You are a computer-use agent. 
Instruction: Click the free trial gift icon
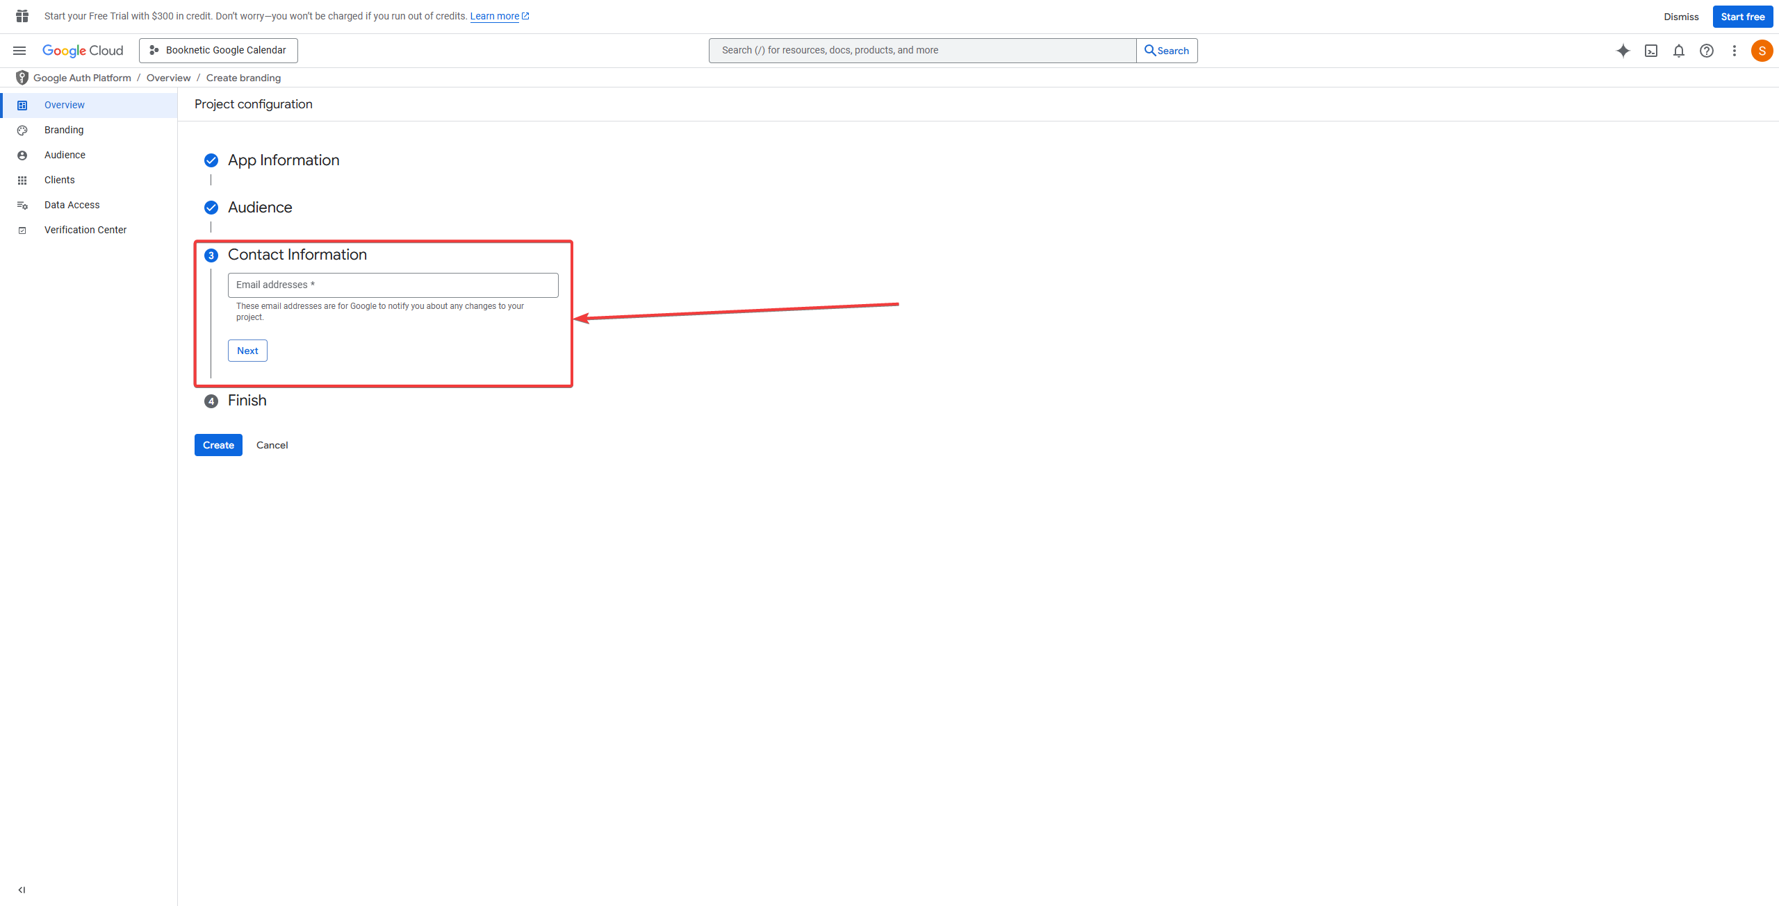[22, 16]
